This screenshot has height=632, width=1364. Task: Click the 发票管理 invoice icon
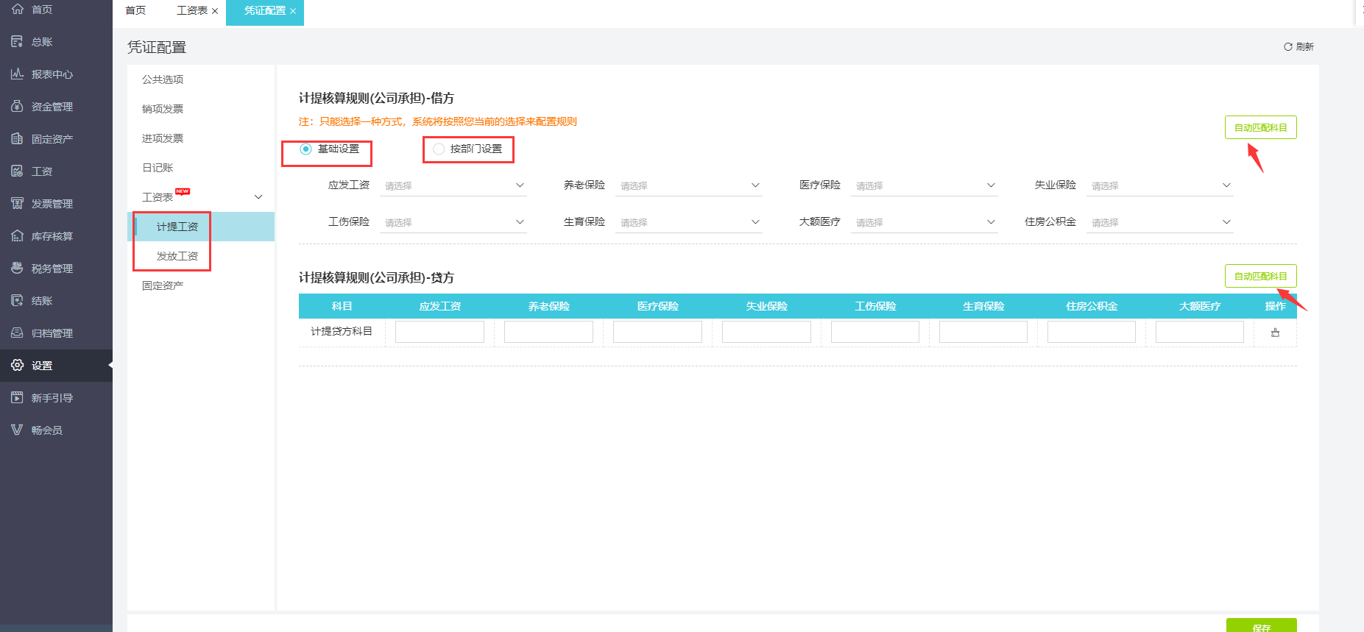point(17,204)
